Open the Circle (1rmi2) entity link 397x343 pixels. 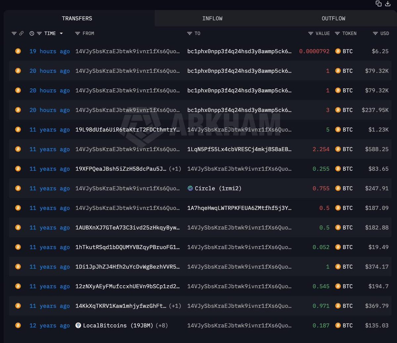click(218, 188)
